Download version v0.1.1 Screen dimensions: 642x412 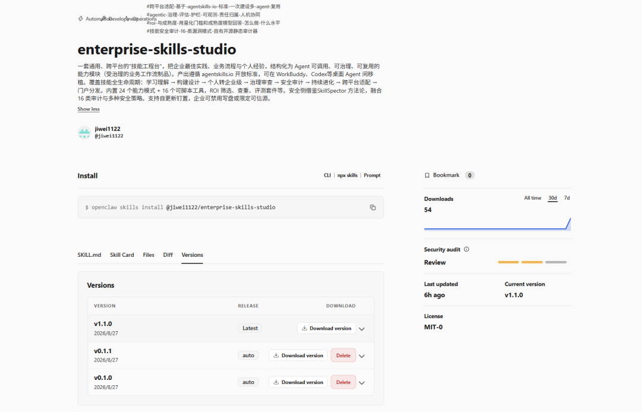pos(298,356)
